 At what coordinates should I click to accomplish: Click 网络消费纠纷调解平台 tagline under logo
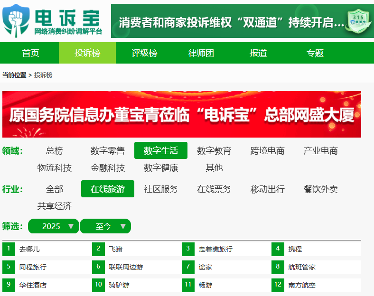(68, 31)
